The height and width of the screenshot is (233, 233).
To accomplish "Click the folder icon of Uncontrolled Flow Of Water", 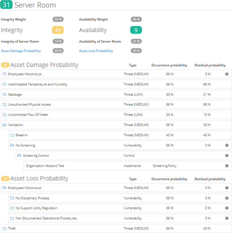I will click(4, 115).
